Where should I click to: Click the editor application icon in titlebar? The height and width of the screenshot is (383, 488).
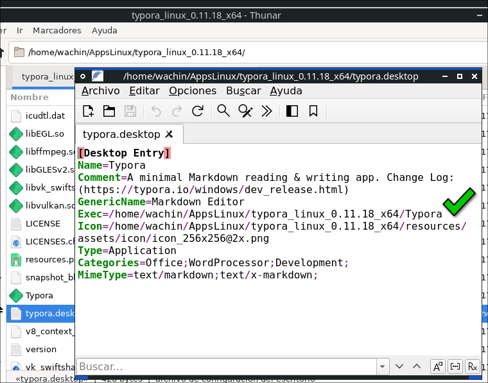pyautogui.click(x=98, y=76)
